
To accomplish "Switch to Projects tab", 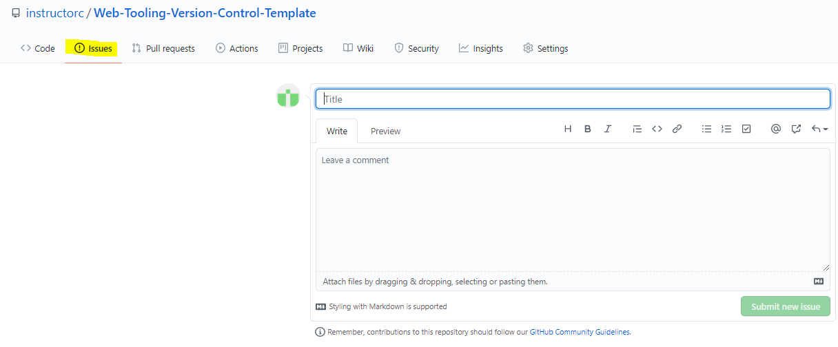I will [300, 48].
